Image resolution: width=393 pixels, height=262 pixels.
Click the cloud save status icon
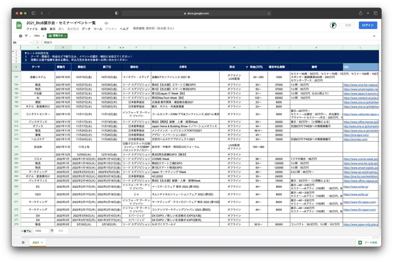(106, 23)
